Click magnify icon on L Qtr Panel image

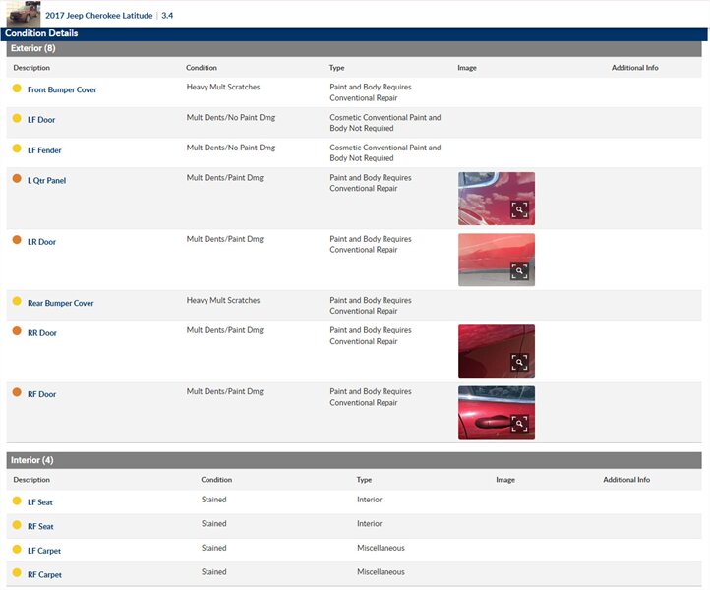[519, 210]
